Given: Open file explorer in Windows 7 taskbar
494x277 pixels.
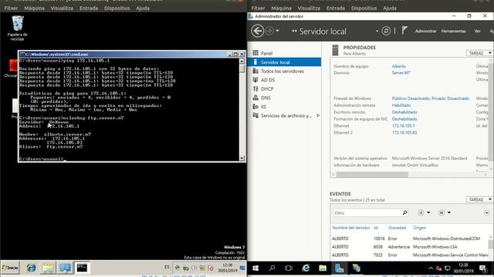Looking at the screenshot, I should coord(48,268).
